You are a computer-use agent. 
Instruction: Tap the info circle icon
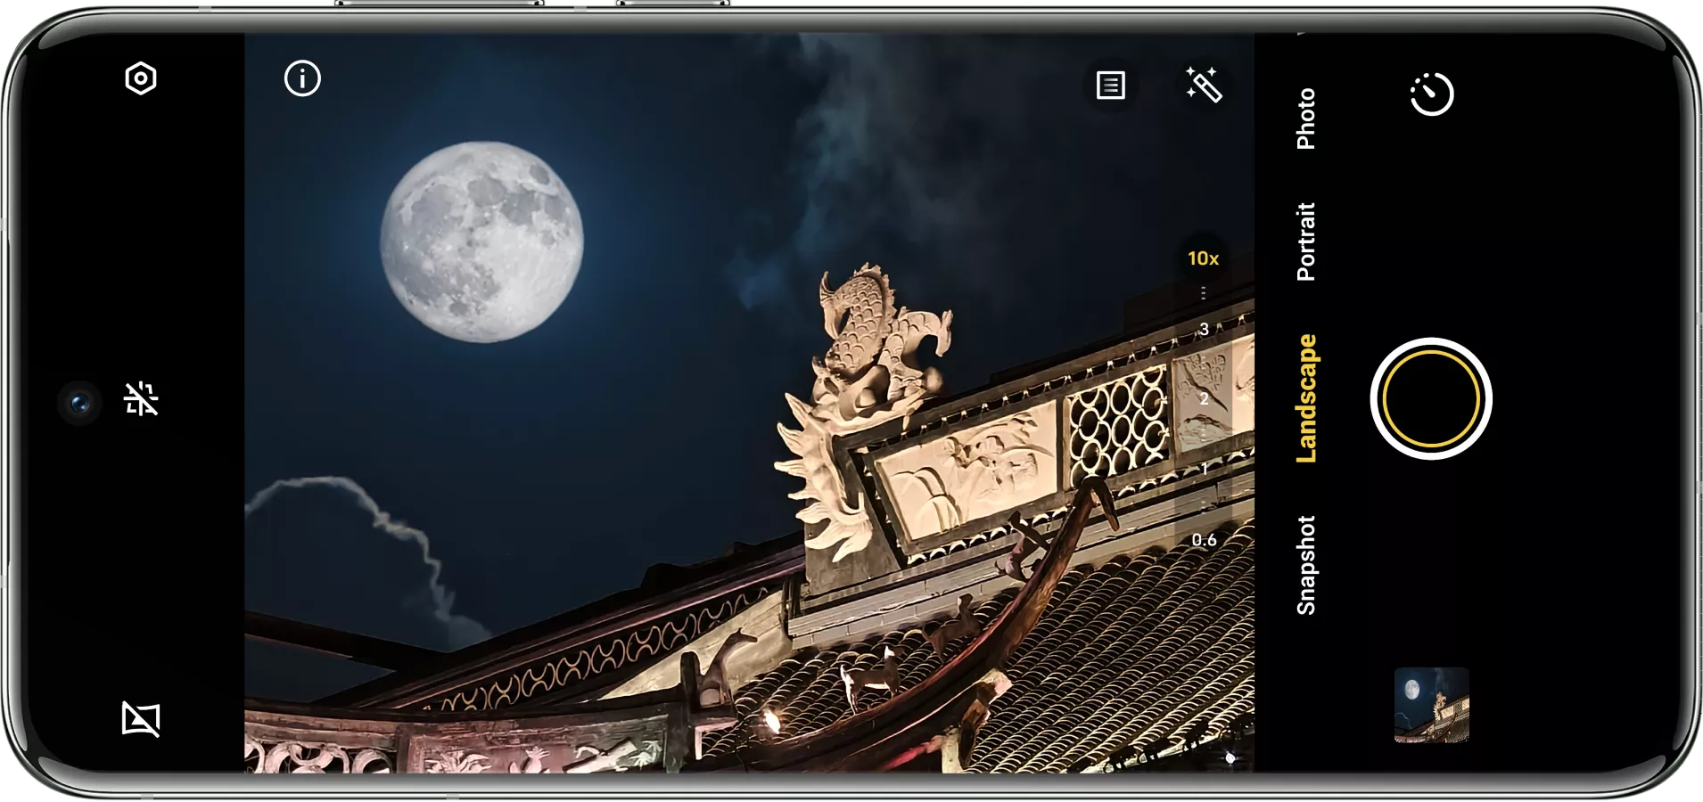302,79
